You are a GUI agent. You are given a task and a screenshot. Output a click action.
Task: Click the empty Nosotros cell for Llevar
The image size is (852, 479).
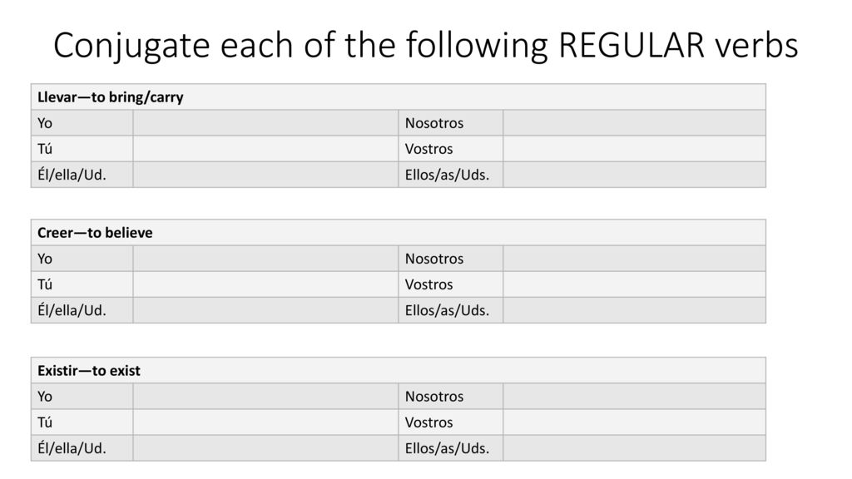click(x=635, y=123)
